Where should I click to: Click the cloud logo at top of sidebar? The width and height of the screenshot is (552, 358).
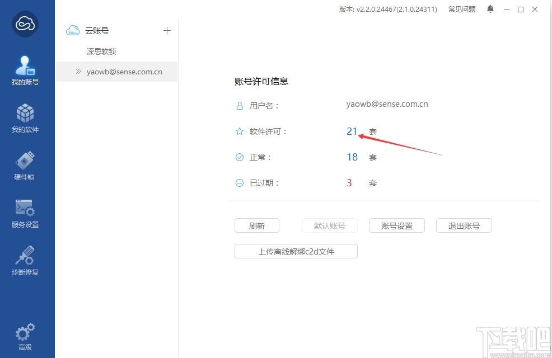point(25,24)
